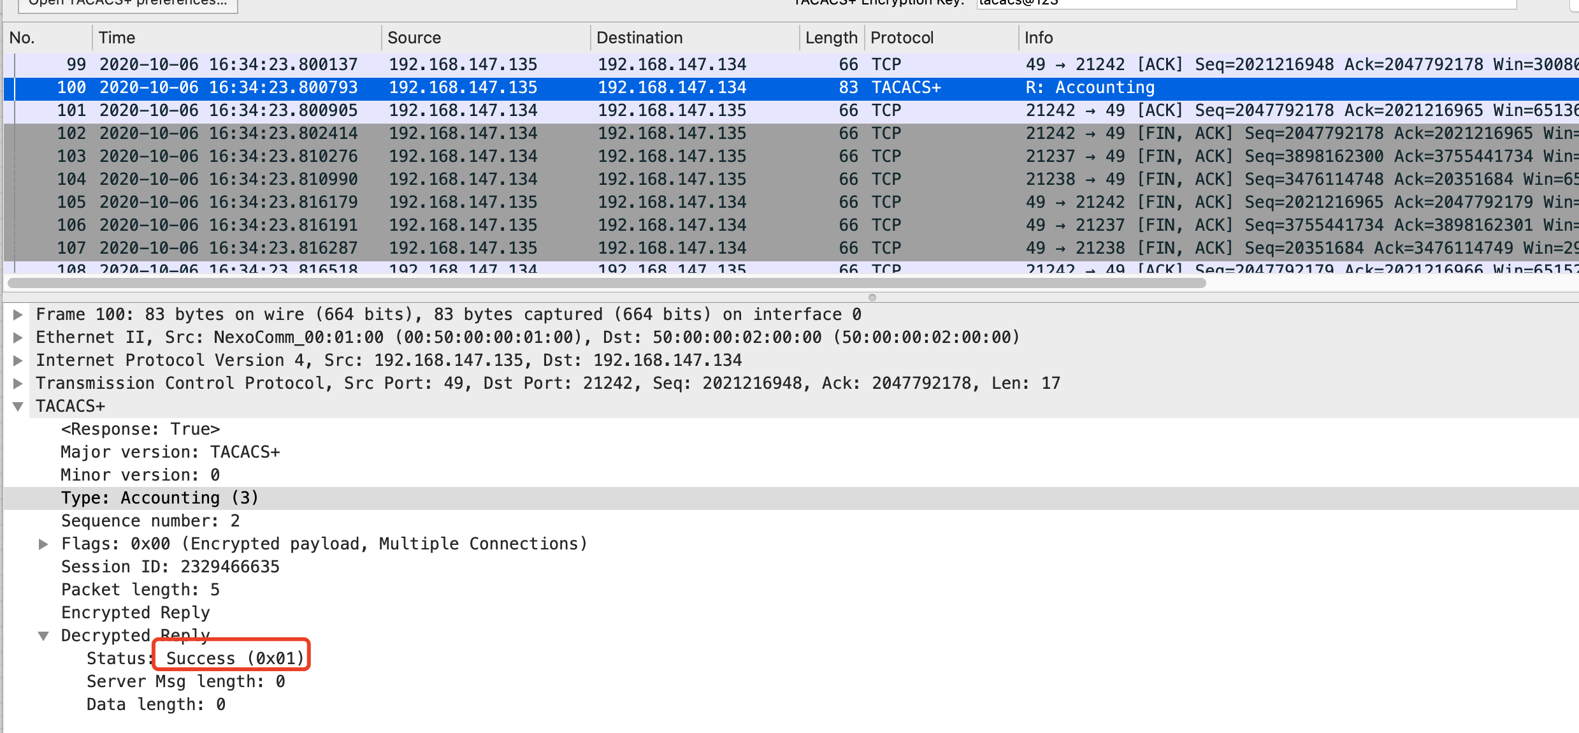Expand the Flags 0x00 field
1579x733 pixels.
coord(43,544)
